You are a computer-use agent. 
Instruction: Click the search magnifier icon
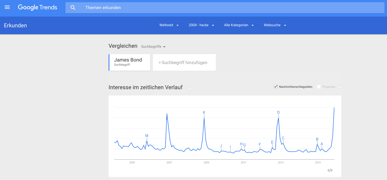click(73, 8)
